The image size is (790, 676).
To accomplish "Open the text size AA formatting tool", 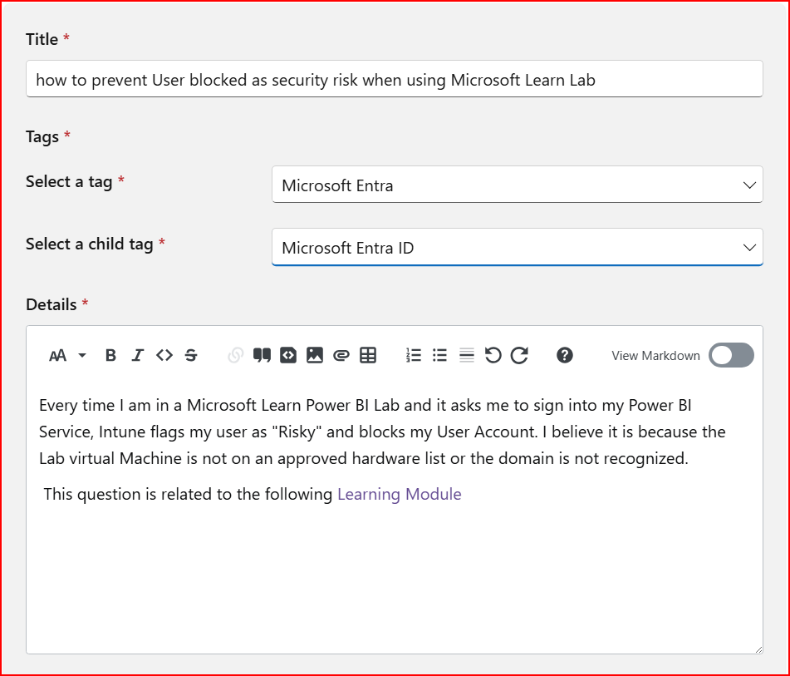I will click(57, 356).
